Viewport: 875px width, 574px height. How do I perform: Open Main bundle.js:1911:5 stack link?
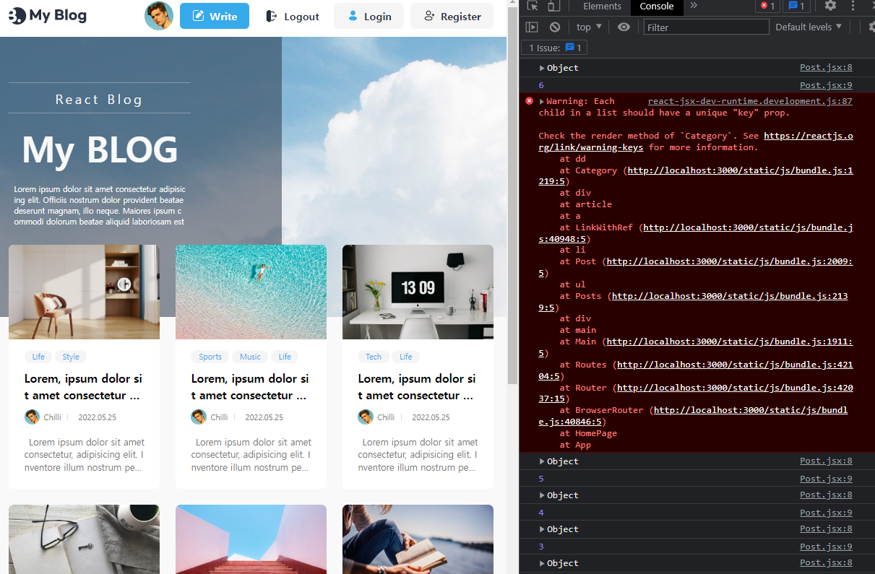pos(696,347)
